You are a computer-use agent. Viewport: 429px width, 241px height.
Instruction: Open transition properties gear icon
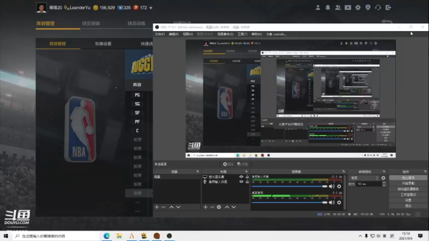(383, 178)
